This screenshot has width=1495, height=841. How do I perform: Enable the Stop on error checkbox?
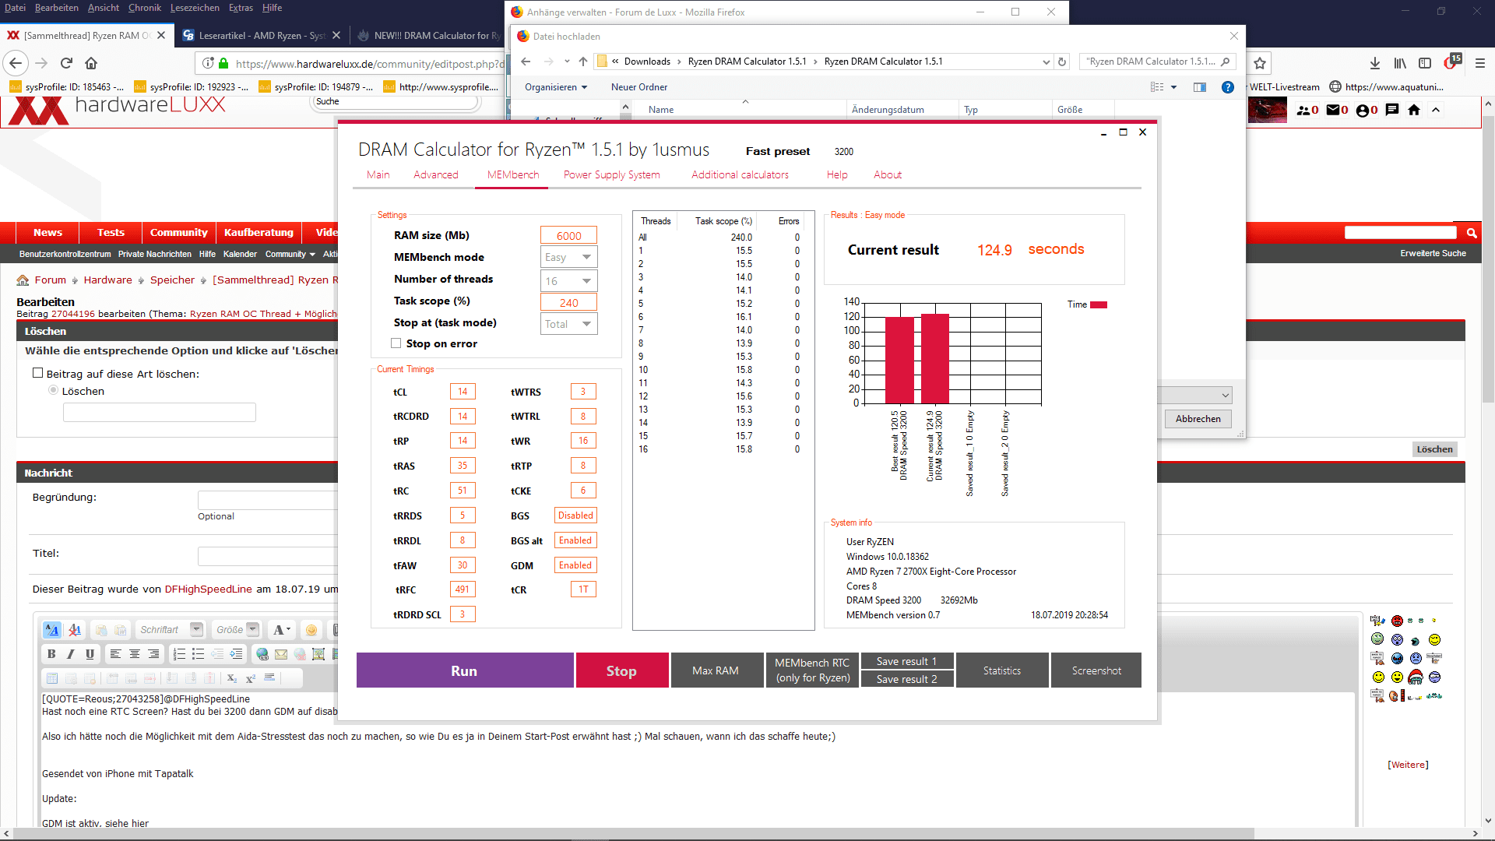(x=396, y=343)
